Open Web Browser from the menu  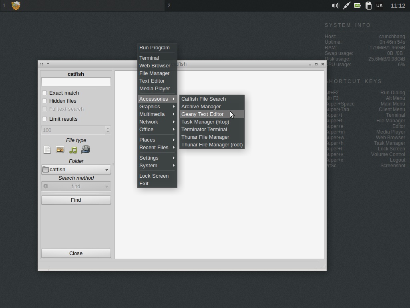pyautogui.click(x=157, y=66)
